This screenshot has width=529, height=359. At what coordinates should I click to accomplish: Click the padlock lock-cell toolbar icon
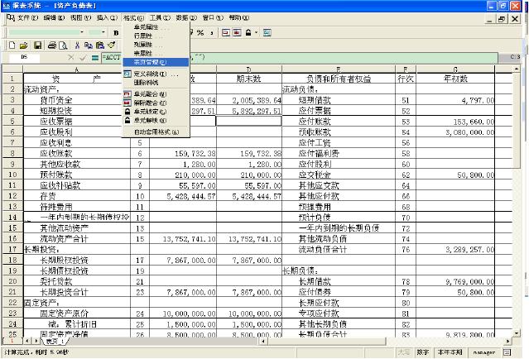248,33
